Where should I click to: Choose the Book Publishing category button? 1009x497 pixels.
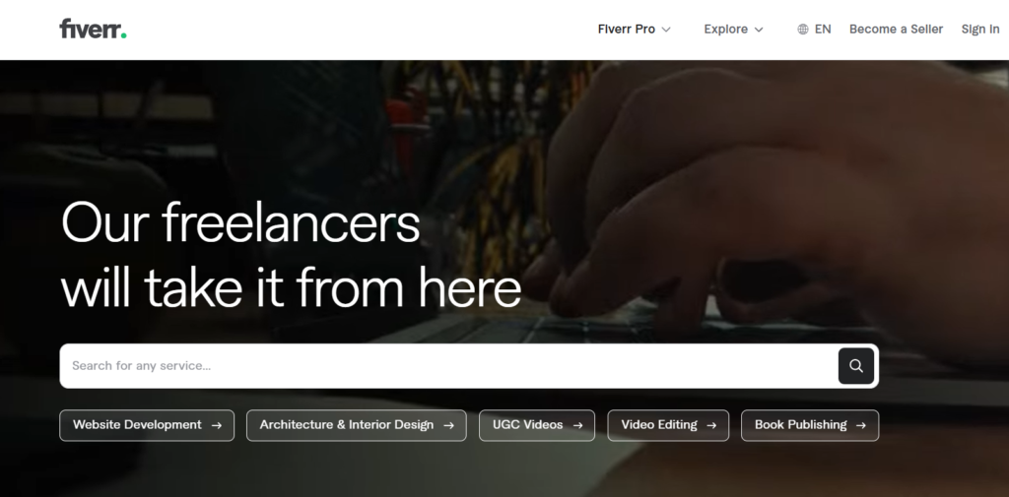coord(810,425)
